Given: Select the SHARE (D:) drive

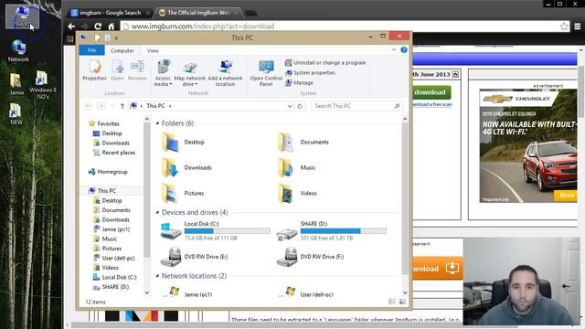Looking at the screenshot, I should (332, 230).
